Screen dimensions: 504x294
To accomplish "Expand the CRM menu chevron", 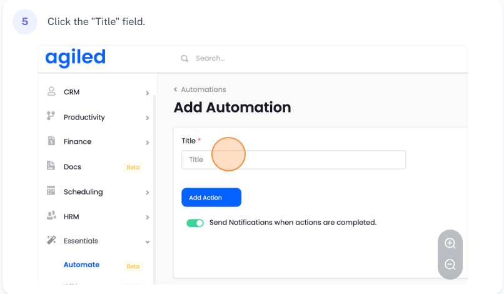I will (148, 93).
